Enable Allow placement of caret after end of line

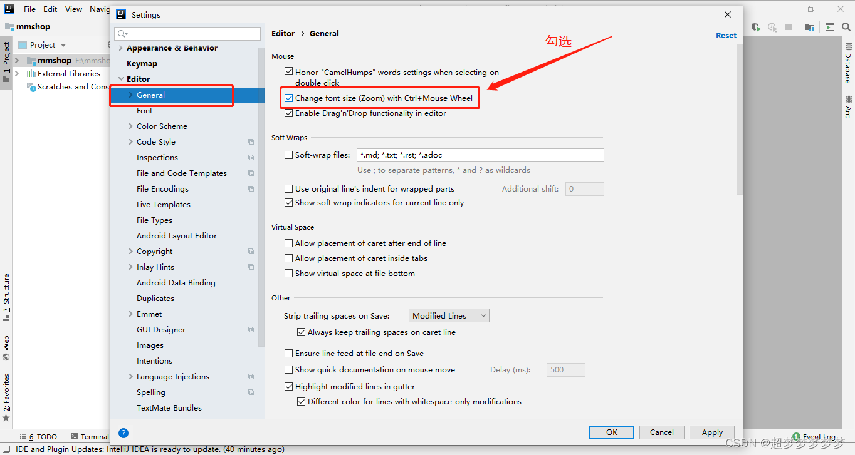[289, 243]
